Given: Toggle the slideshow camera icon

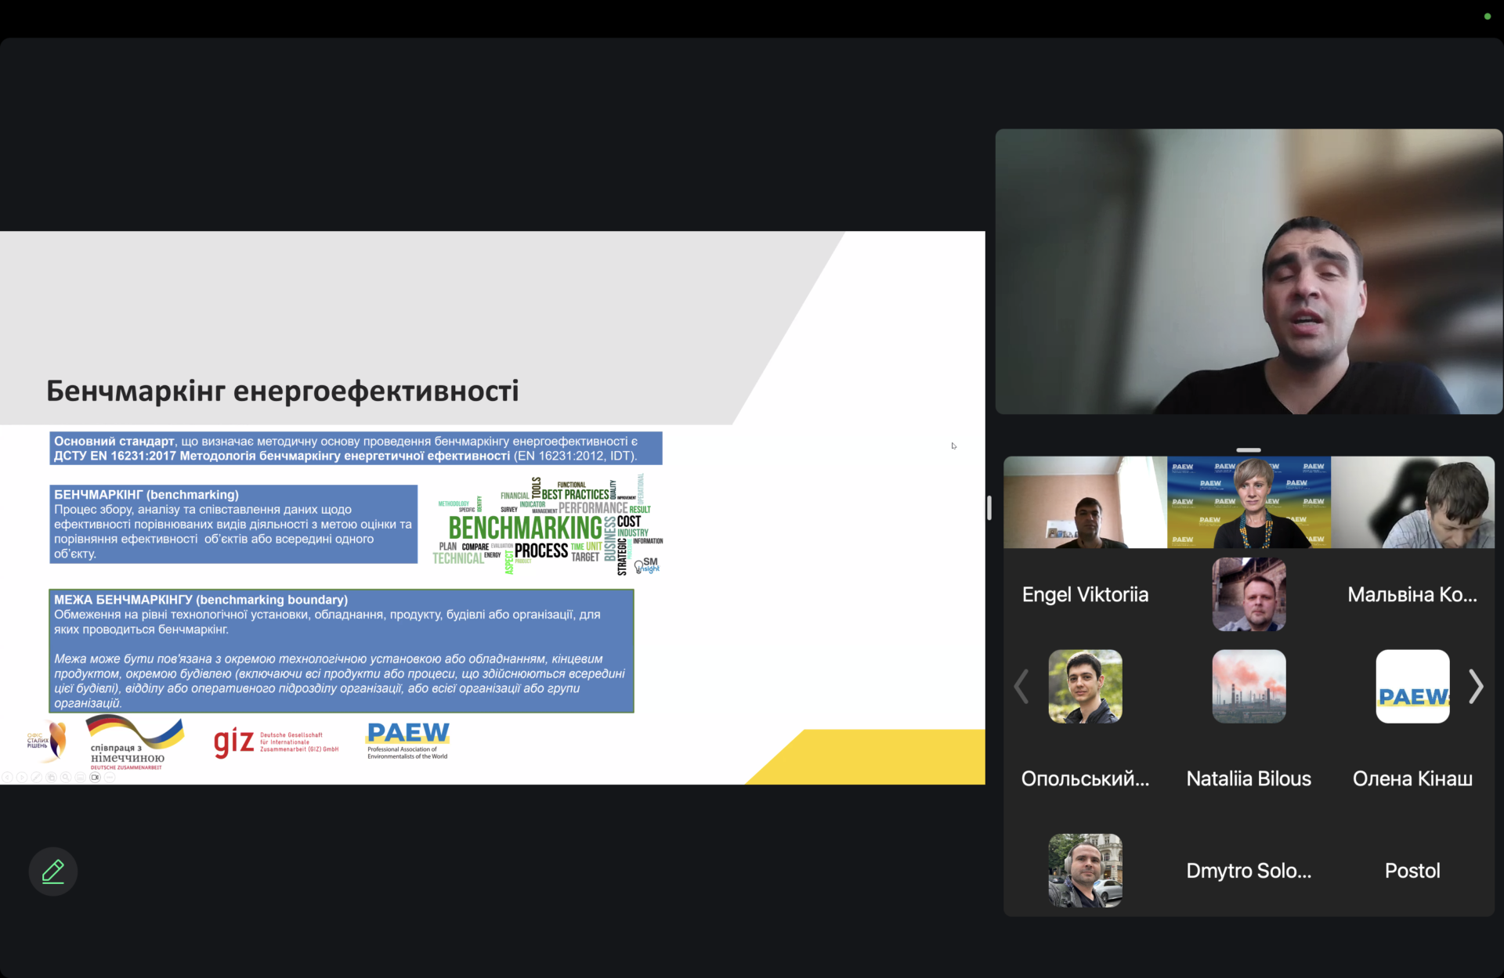Looking at the screenshot, I should coord(95,778).
